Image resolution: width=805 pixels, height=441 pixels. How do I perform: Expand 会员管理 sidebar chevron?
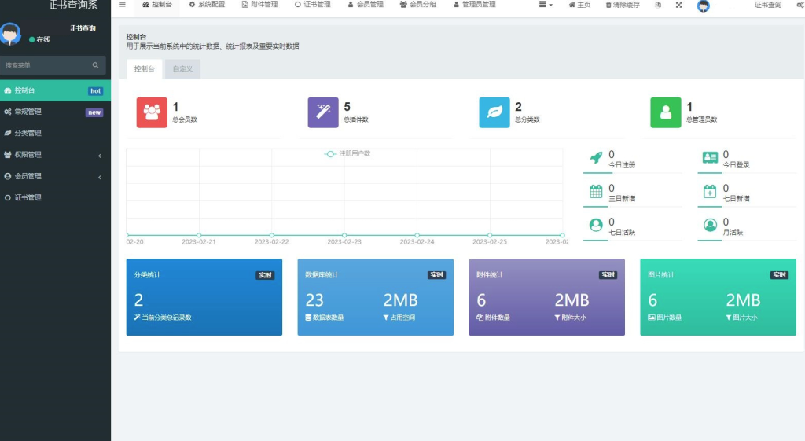click(x=100, y=177)
